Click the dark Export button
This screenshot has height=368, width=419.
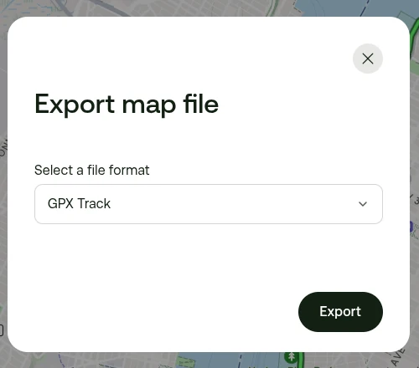coord(340,312)
